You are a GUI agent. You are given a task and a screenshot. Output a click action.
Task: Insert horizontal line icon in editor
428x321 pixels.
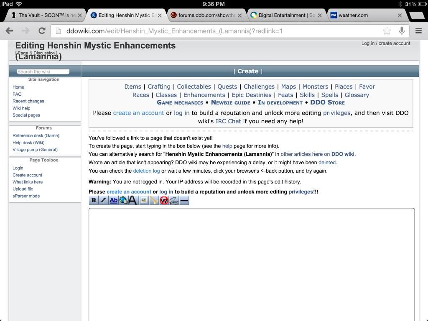pyautogui.click(x=184, y=201)
